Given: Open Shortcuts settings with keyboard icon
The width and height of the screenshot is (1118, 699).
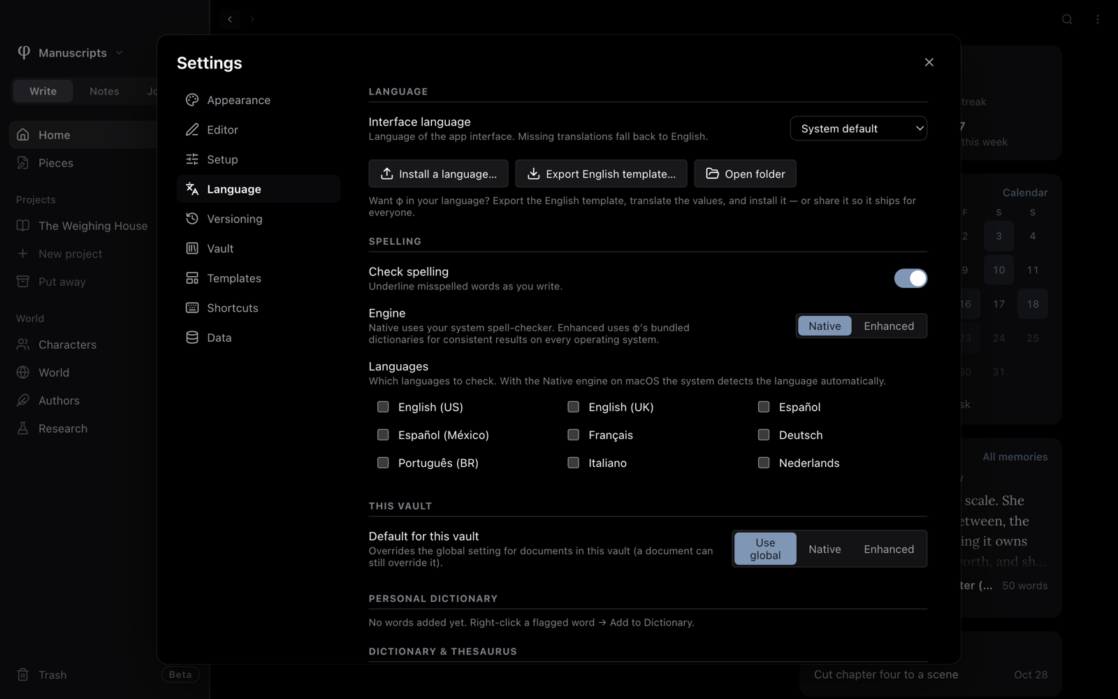Looking at the screenshot, I should [x=259, y=308].
